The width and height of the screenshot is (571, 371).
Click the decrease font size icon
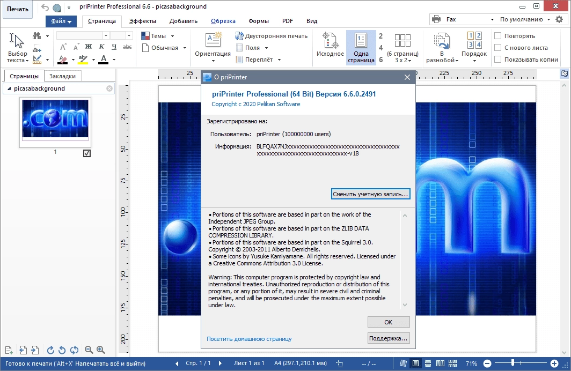(76, 47)
